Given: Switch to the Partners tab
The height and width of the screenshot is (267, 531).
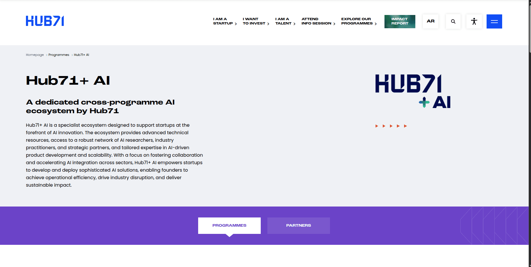Looking at the screenshot, I should [x=299, y=226].
